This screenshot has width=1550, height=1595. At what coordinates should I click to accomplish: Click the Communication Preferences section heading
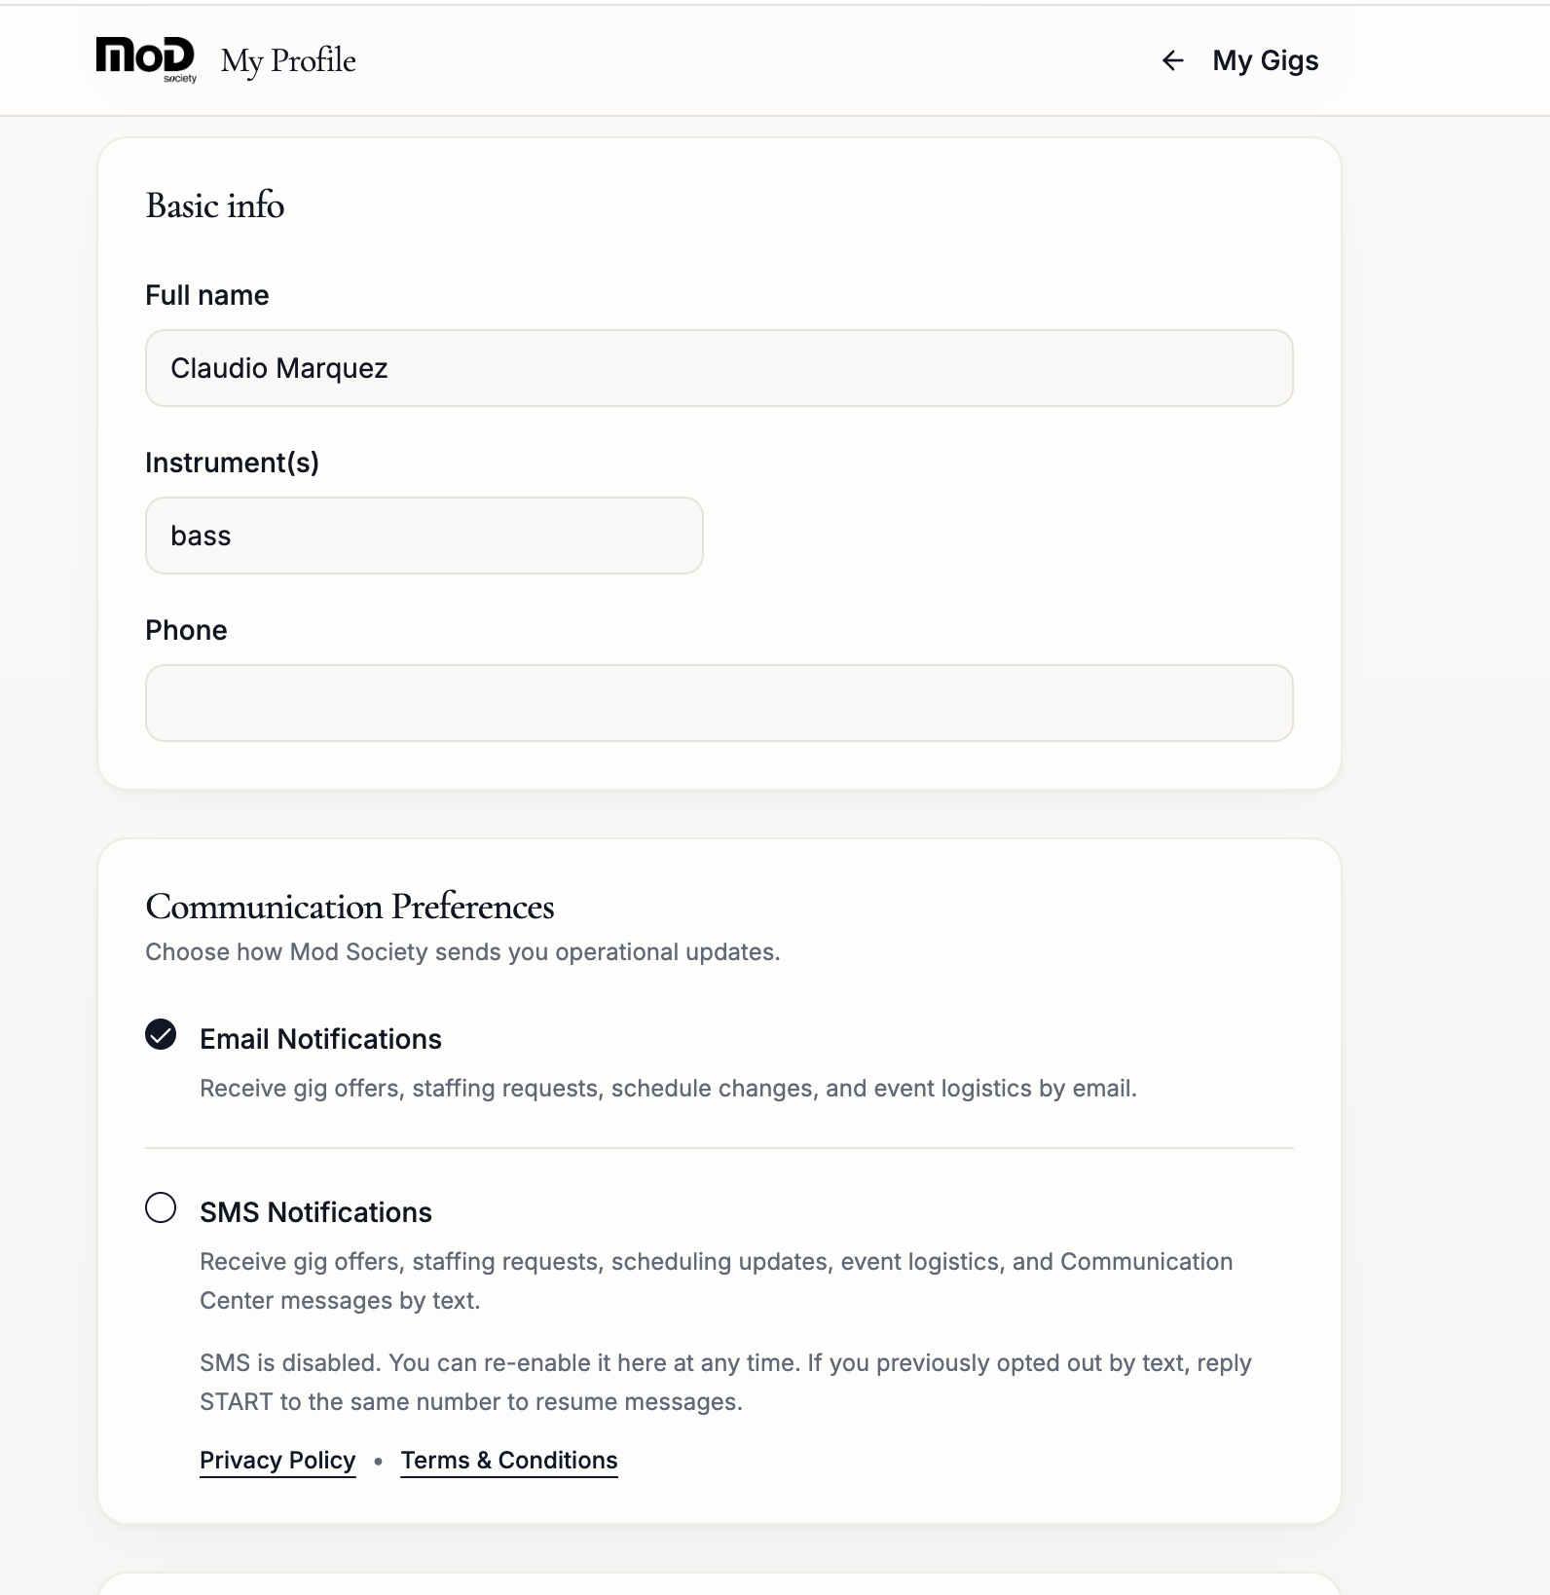tap(350, 907)
